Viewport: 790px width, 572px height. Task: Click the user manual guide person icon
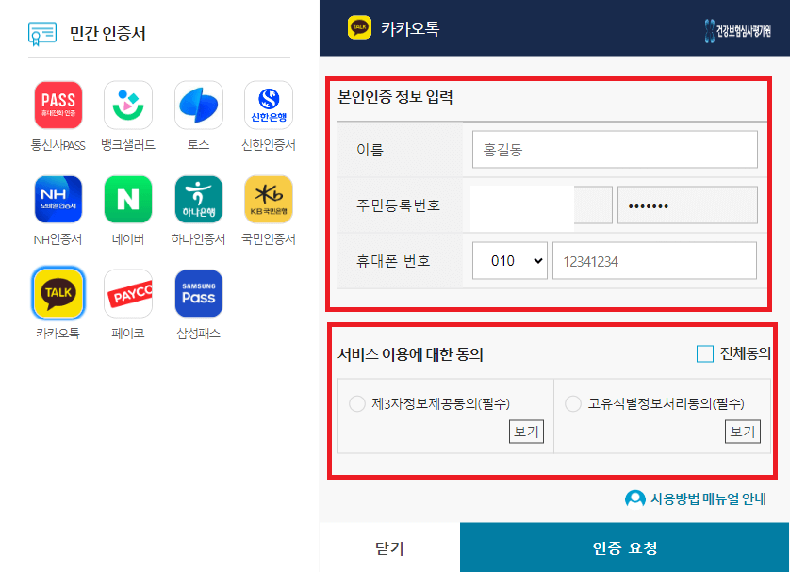634,499
